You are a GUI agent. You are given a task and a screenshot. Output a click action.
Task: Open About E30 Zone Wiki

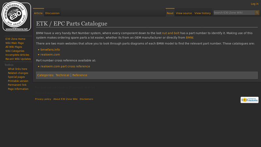click(x=66, y=99)
